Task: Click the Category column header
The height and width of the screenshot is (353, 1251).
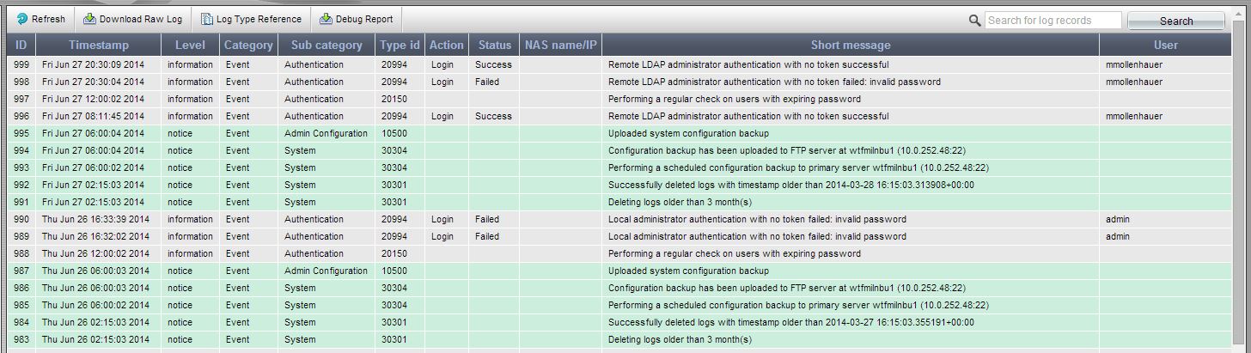Action: (x=248, y=45)
